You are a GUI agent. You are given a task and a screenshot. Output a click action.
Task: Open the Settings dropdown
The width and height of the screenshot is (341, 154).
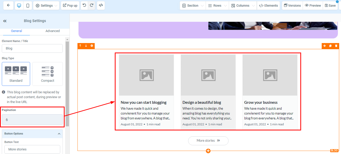(x=46, y=5)
